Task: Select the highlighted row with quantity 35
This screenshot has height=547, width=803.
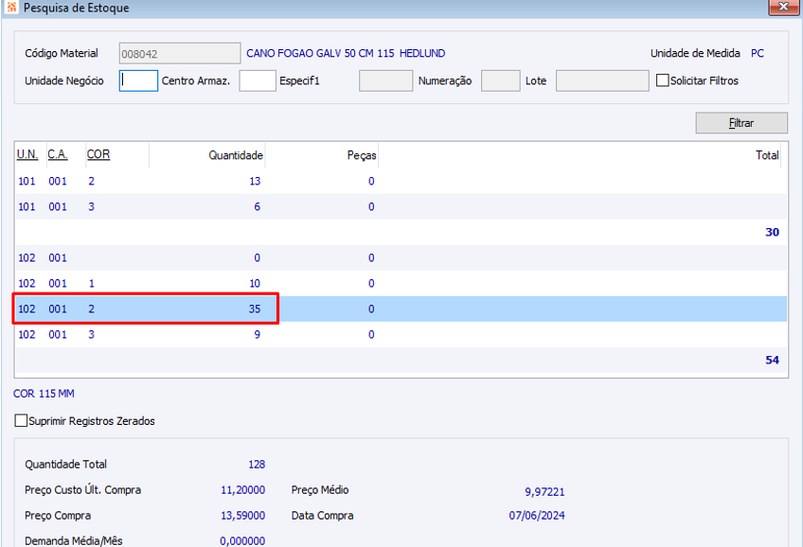Action: pyautogui.click(x=401, y=309)
